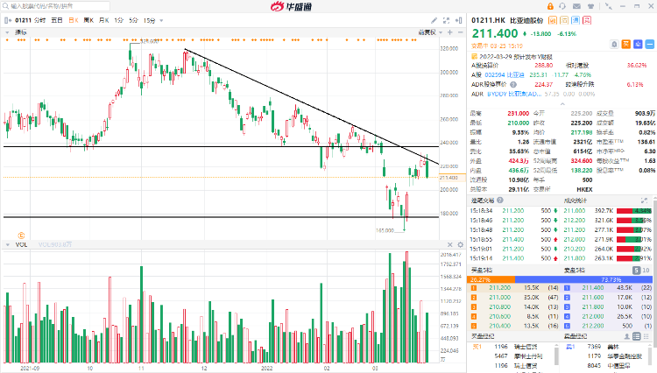
Task: Toggle order book depth to 10 levels
Action: pyautogui.click(x=648, y=271)
